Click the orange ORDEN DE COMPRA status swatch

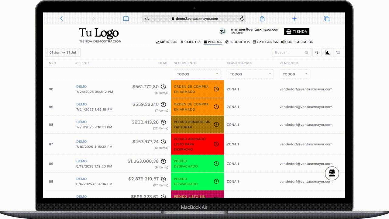point(194,89)
